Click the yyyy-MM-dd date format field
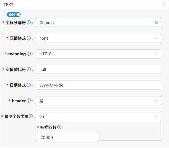The height and width of the screenshot is (148, 169). (x=98, y=85)
